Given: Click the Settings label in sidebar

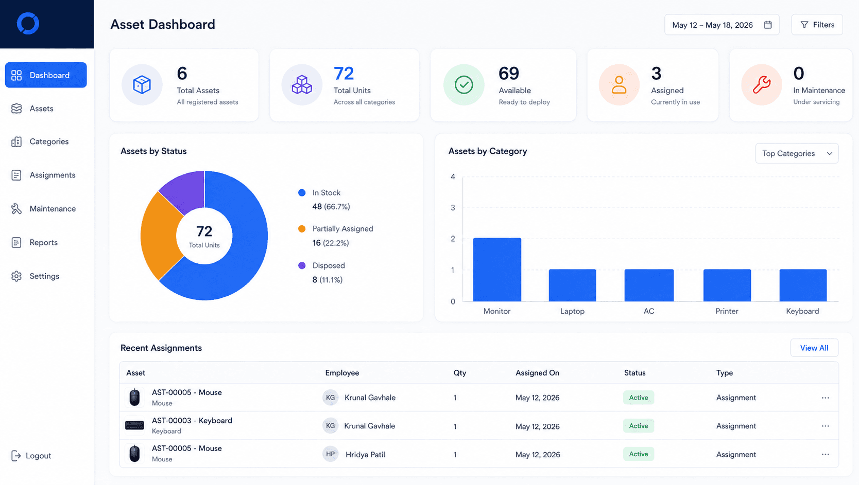Looking at the screenshot, I should point(44,276).
